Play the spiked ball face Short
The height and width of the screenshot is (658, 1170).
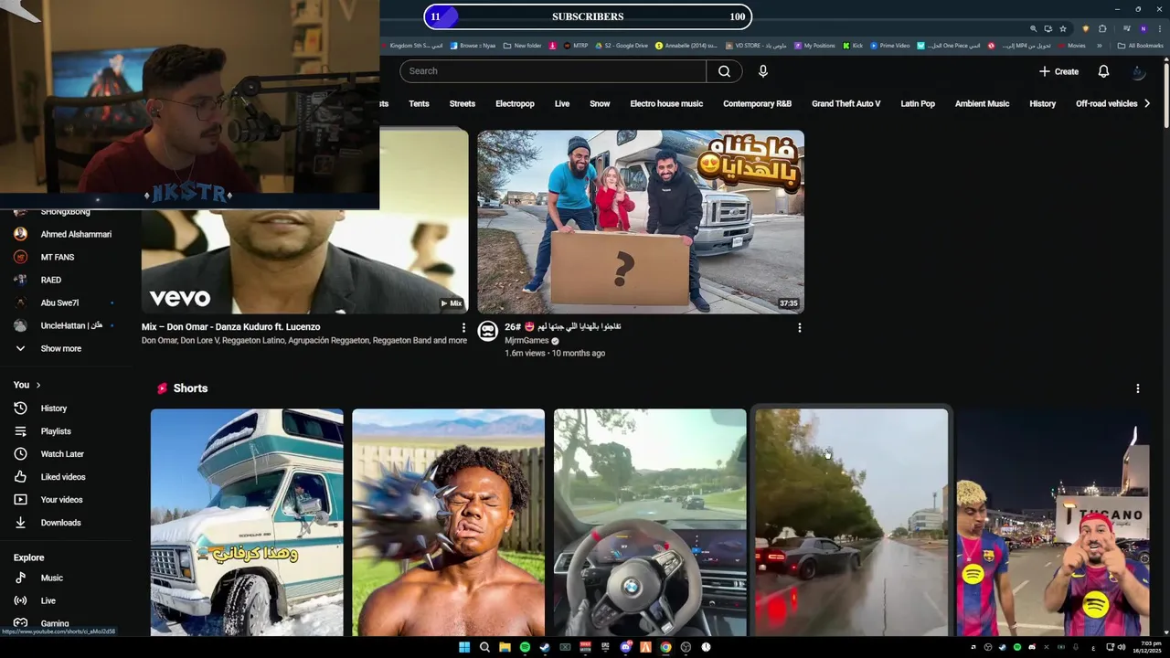[448, 522]
